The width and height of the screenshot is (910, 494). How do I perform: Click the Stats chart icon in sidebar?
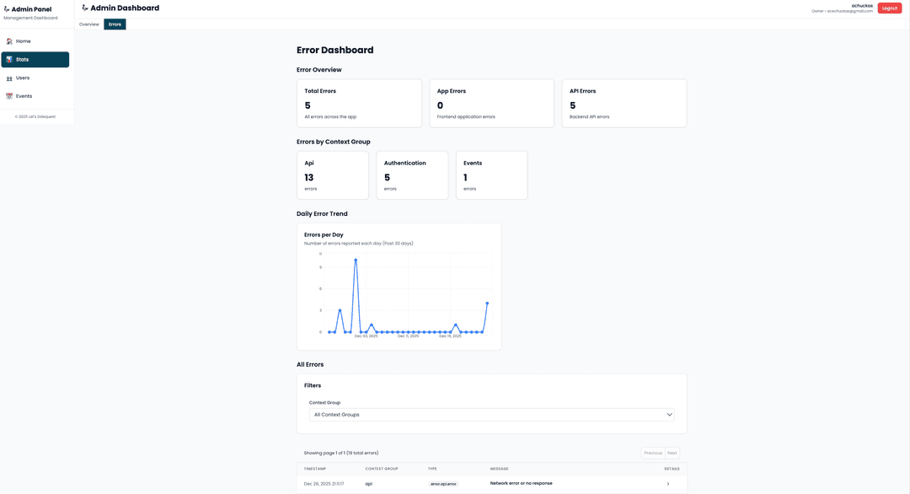tap(9, 60)
